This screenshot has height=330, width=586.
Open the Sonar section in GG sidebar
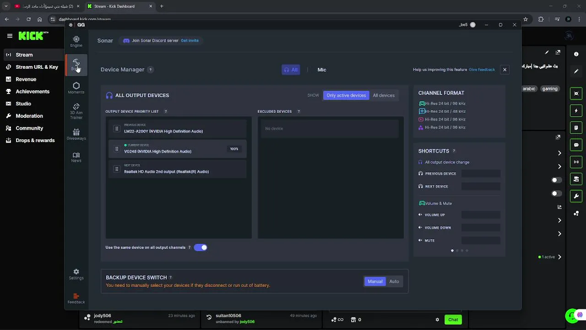click(x=76, y=65)
